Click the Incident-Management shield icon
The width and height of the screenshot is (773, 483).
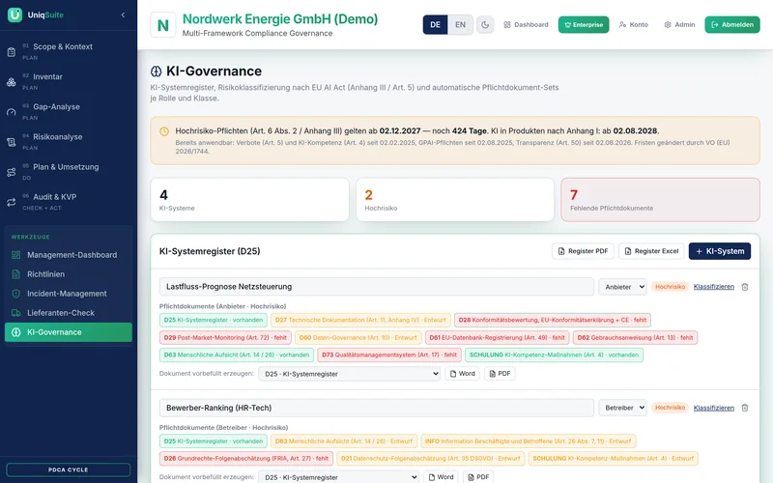[x=16, y=294]
